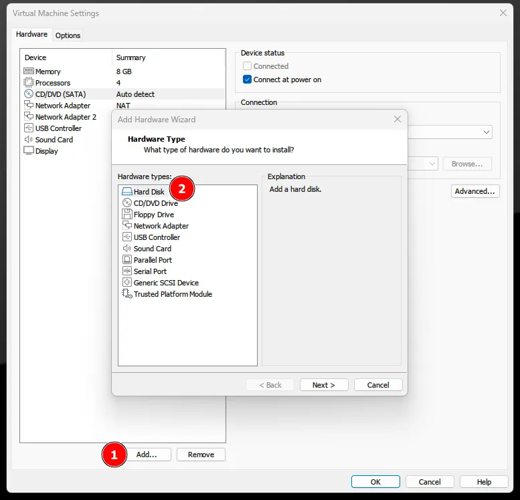The image size is (520, 500).
Task: Choose the Trusted Platform Module icon
Action: [x=127, y=294]
